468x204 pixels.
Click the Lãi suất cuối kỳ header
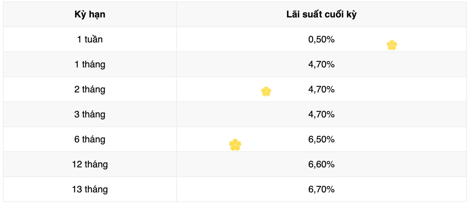(321, 14)
